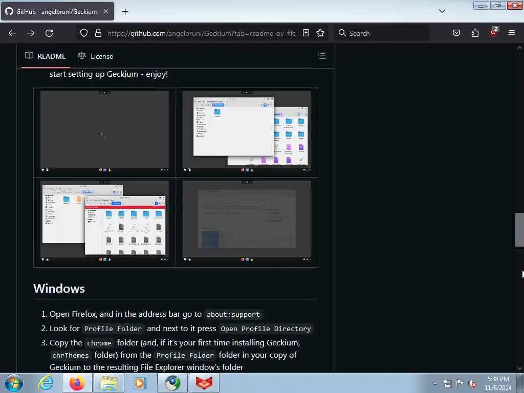Click 'start setting up Geckium - enjoy!' text

(108, 74)
